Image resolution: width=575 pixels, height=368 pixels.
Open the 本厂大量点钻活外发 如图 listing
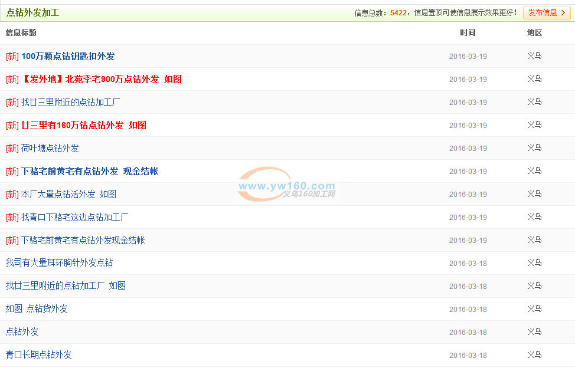pos(68,195)
